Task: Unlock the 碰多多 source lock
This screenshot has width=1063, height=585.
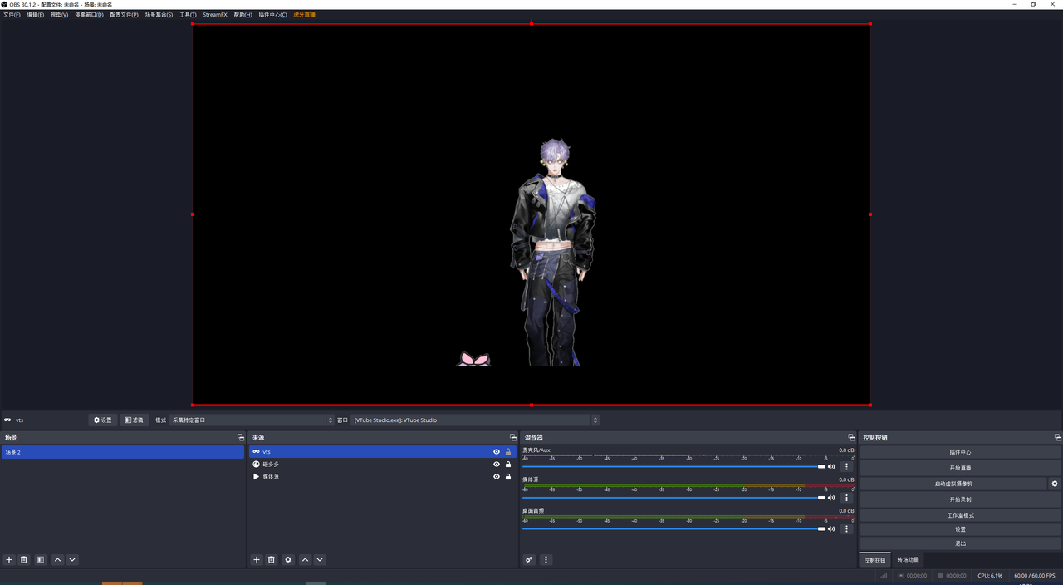Action: coord(508,465)
